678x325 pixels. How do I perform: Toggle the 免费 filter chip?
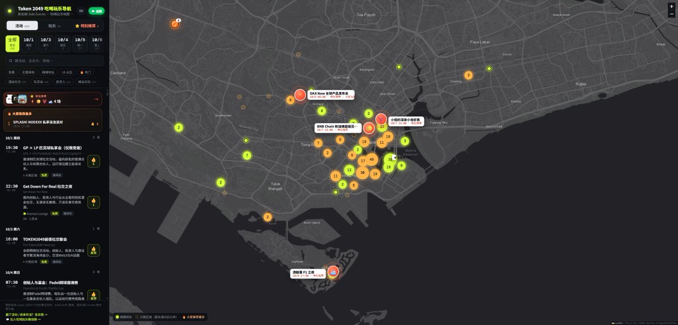coord(11,72)
